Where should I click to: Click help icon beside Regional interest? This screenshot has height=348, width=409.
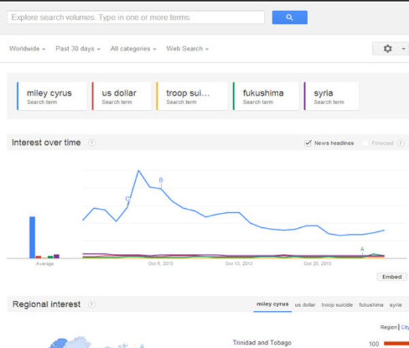(91, 304)
